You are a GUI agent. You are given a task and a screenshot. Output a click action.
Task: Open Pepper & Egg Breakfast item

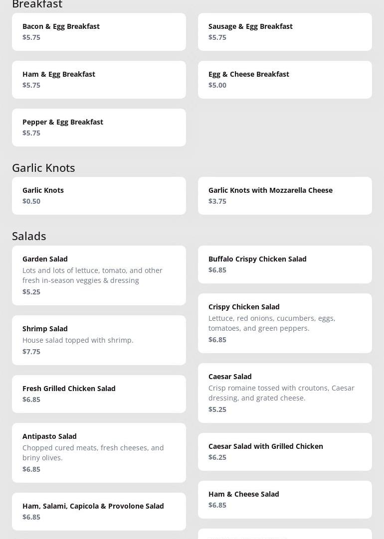[99, 128]
